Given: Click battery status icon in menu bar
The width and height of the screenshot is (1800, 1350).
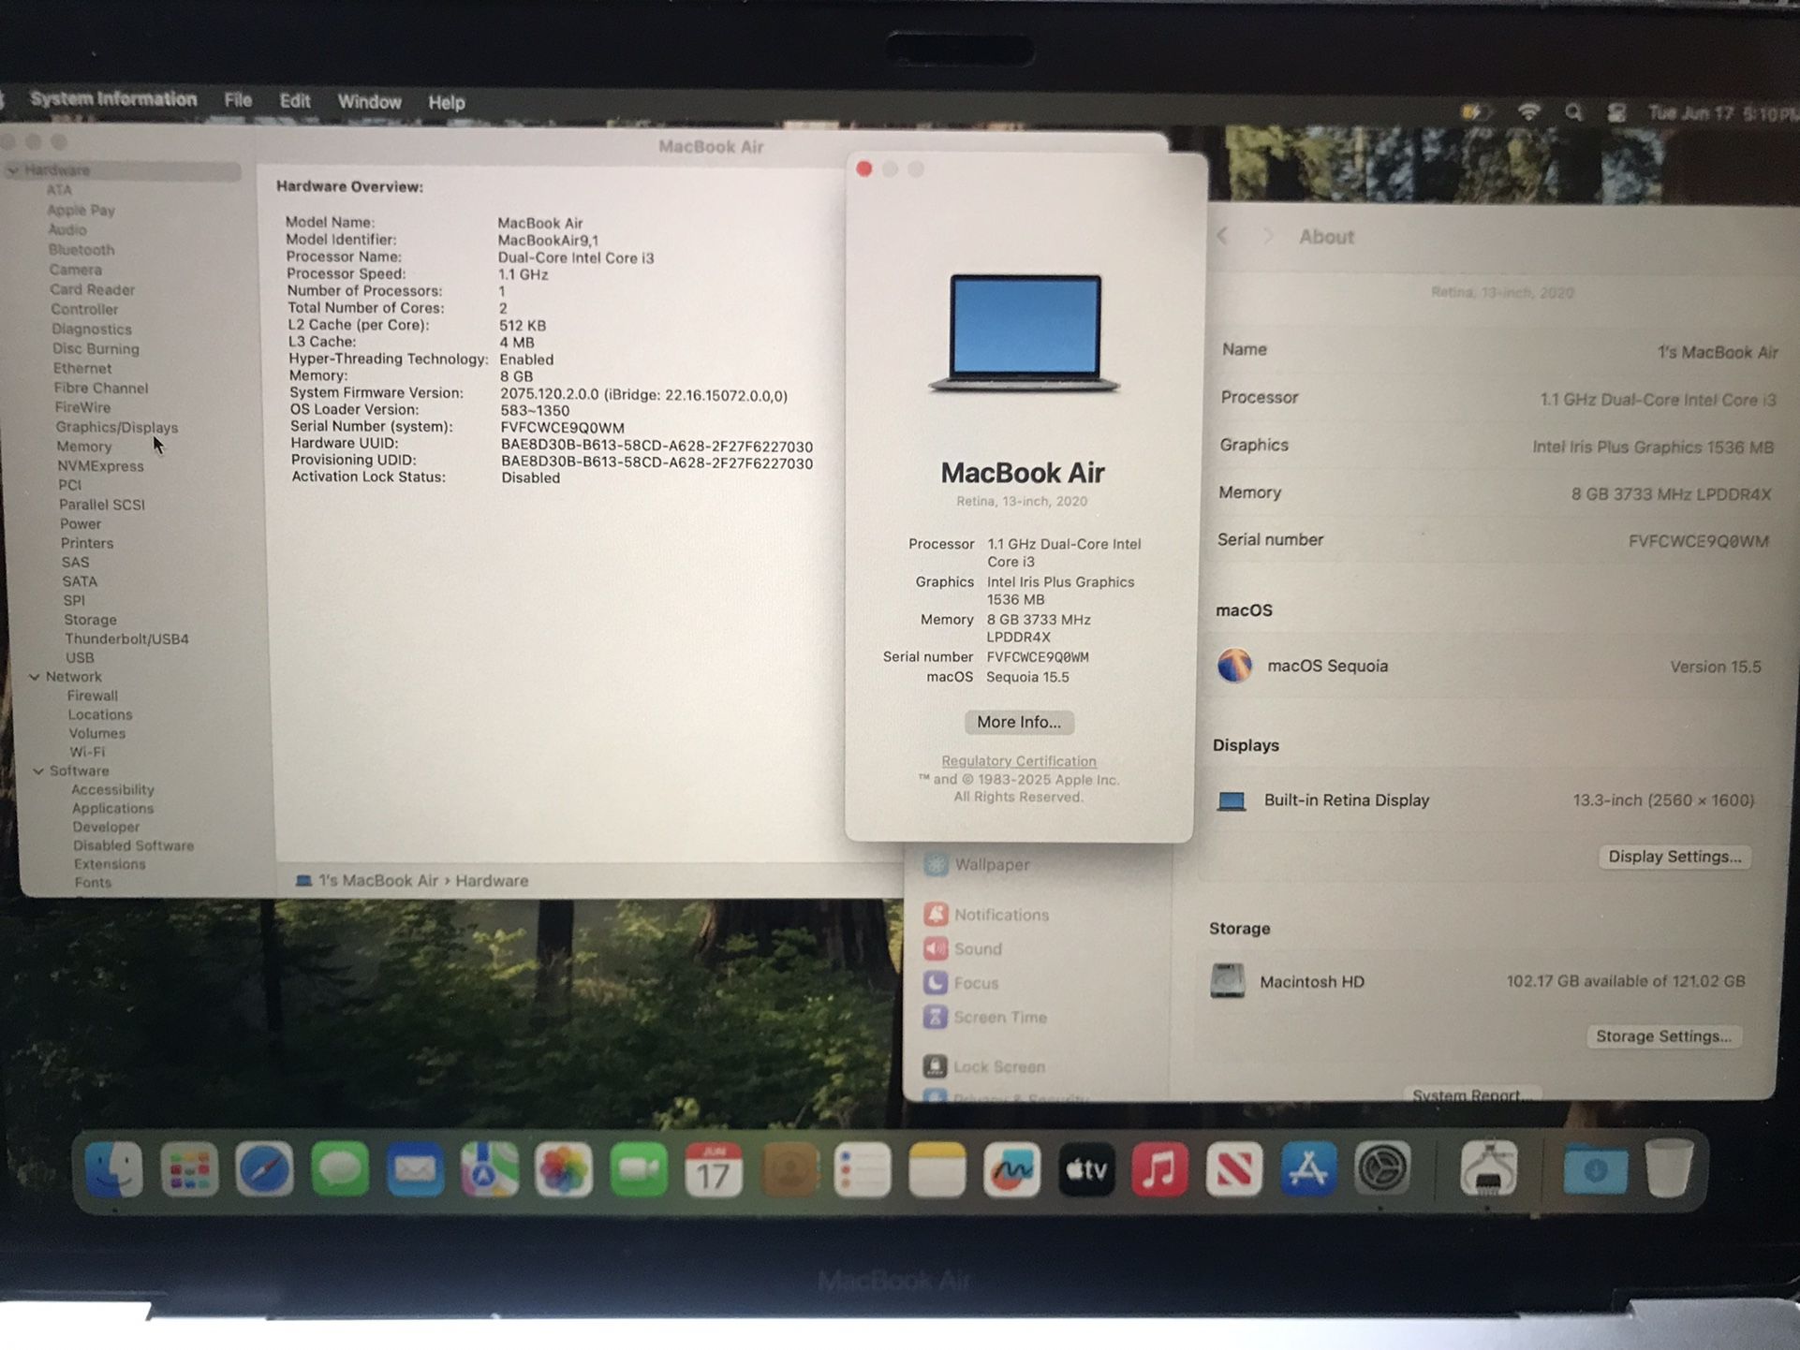Looking at the screenshot, I should (x=1475, y=112).
